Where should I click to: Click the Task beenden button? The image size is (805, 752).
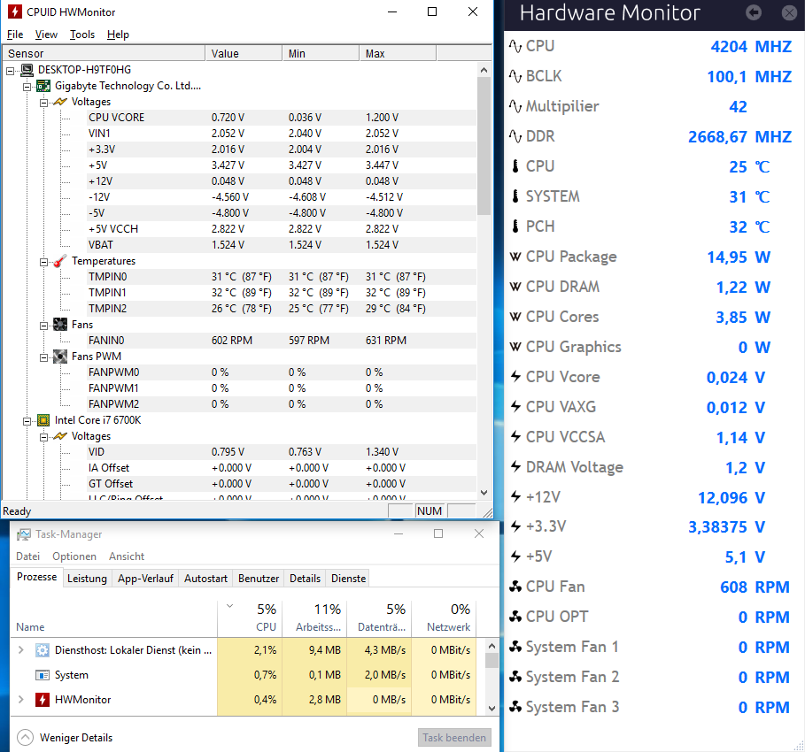click(454, 738)
